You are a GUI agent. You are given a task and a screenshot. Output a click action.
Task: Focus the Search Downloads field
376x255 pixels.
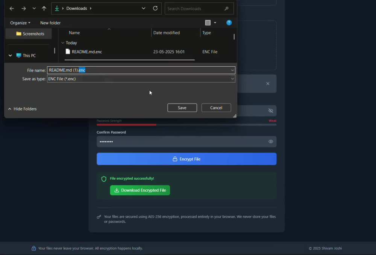pyautogui.click(x=199, y=9)
